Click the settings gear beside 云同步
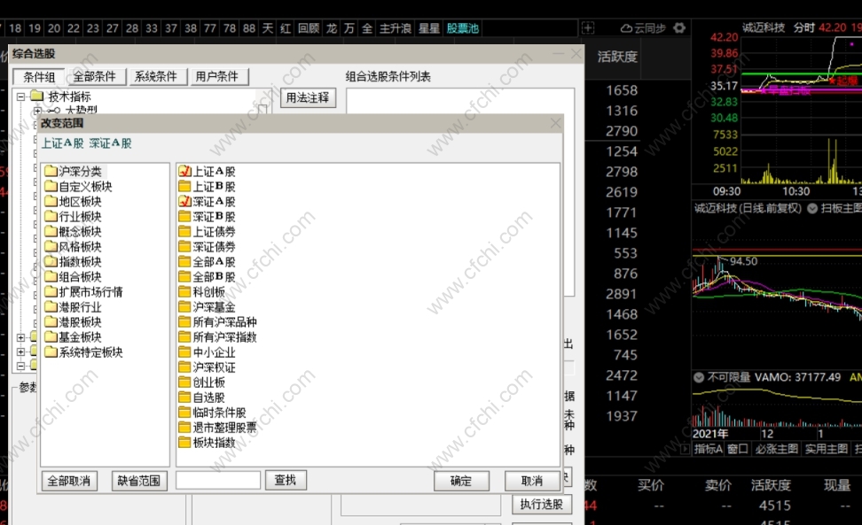The width and height of the screenshot is (862, 525). (x=679, y=28)
